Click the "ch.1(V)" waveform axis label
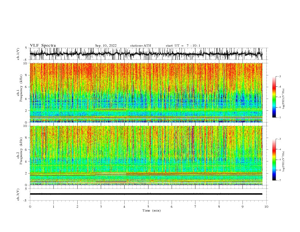This screenshot has width=300, height=232. tap(18, 54)
